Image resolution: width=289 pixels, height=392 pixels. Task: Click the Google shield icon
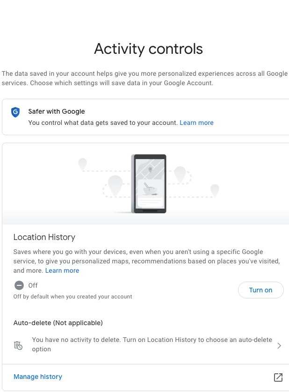tap(15, 112)
